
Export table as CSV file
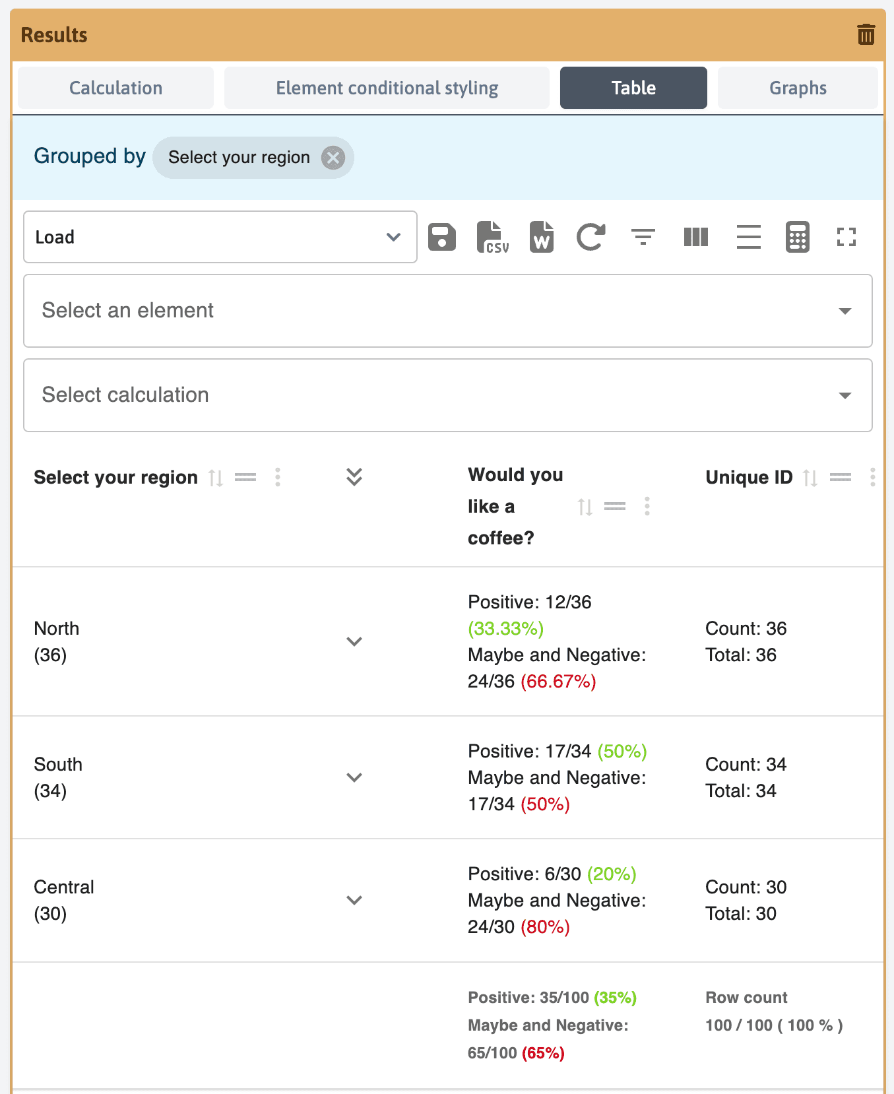[x=492, y=237]
